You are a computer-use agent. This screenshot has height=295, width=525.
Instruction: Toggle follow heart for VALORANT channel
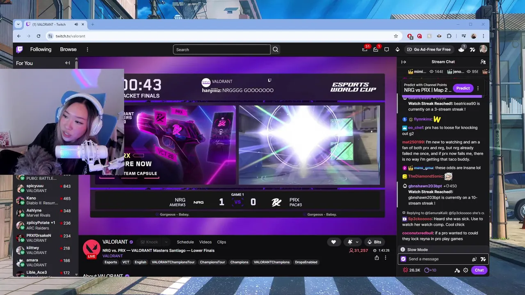[x=333, y=242]
